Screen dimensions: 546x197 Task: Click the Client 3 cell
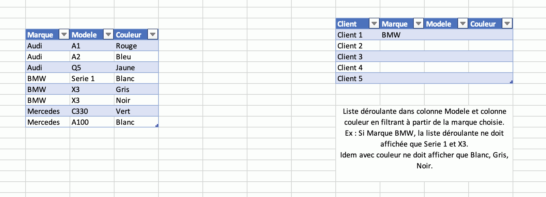tap(357, 57)
